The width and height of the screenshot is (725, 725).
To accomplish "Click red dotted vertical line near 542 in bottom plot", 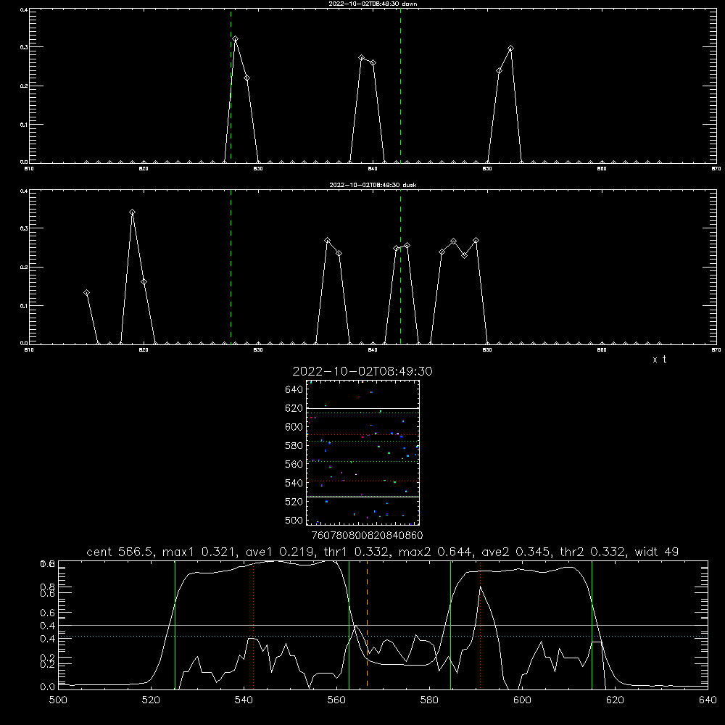I will [x=253, y=623].
